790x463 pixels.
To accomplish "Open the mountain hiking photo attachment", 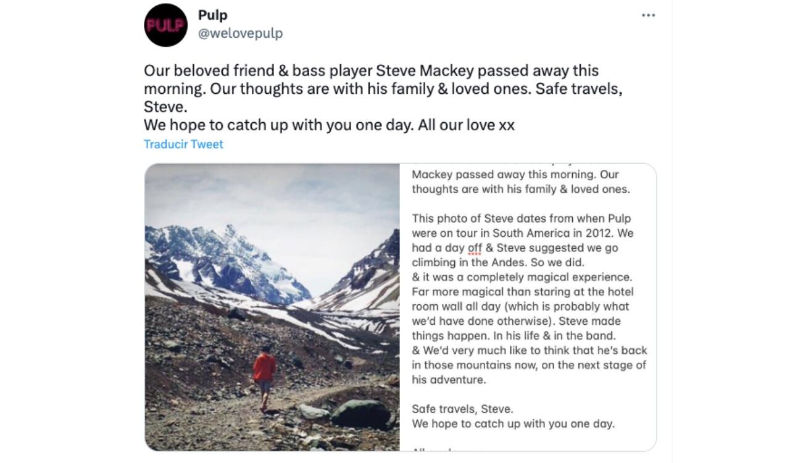I will tap(272, 307).
